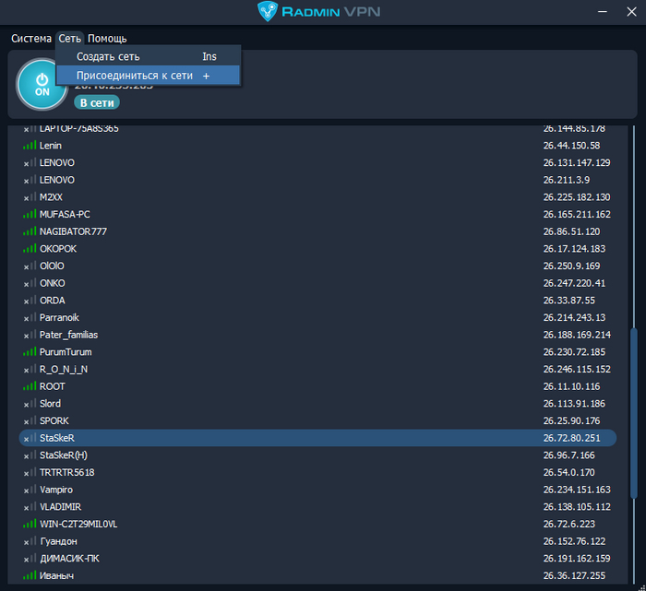Select the Lenin peer name
Screen dimensions: 646x591
50,146
